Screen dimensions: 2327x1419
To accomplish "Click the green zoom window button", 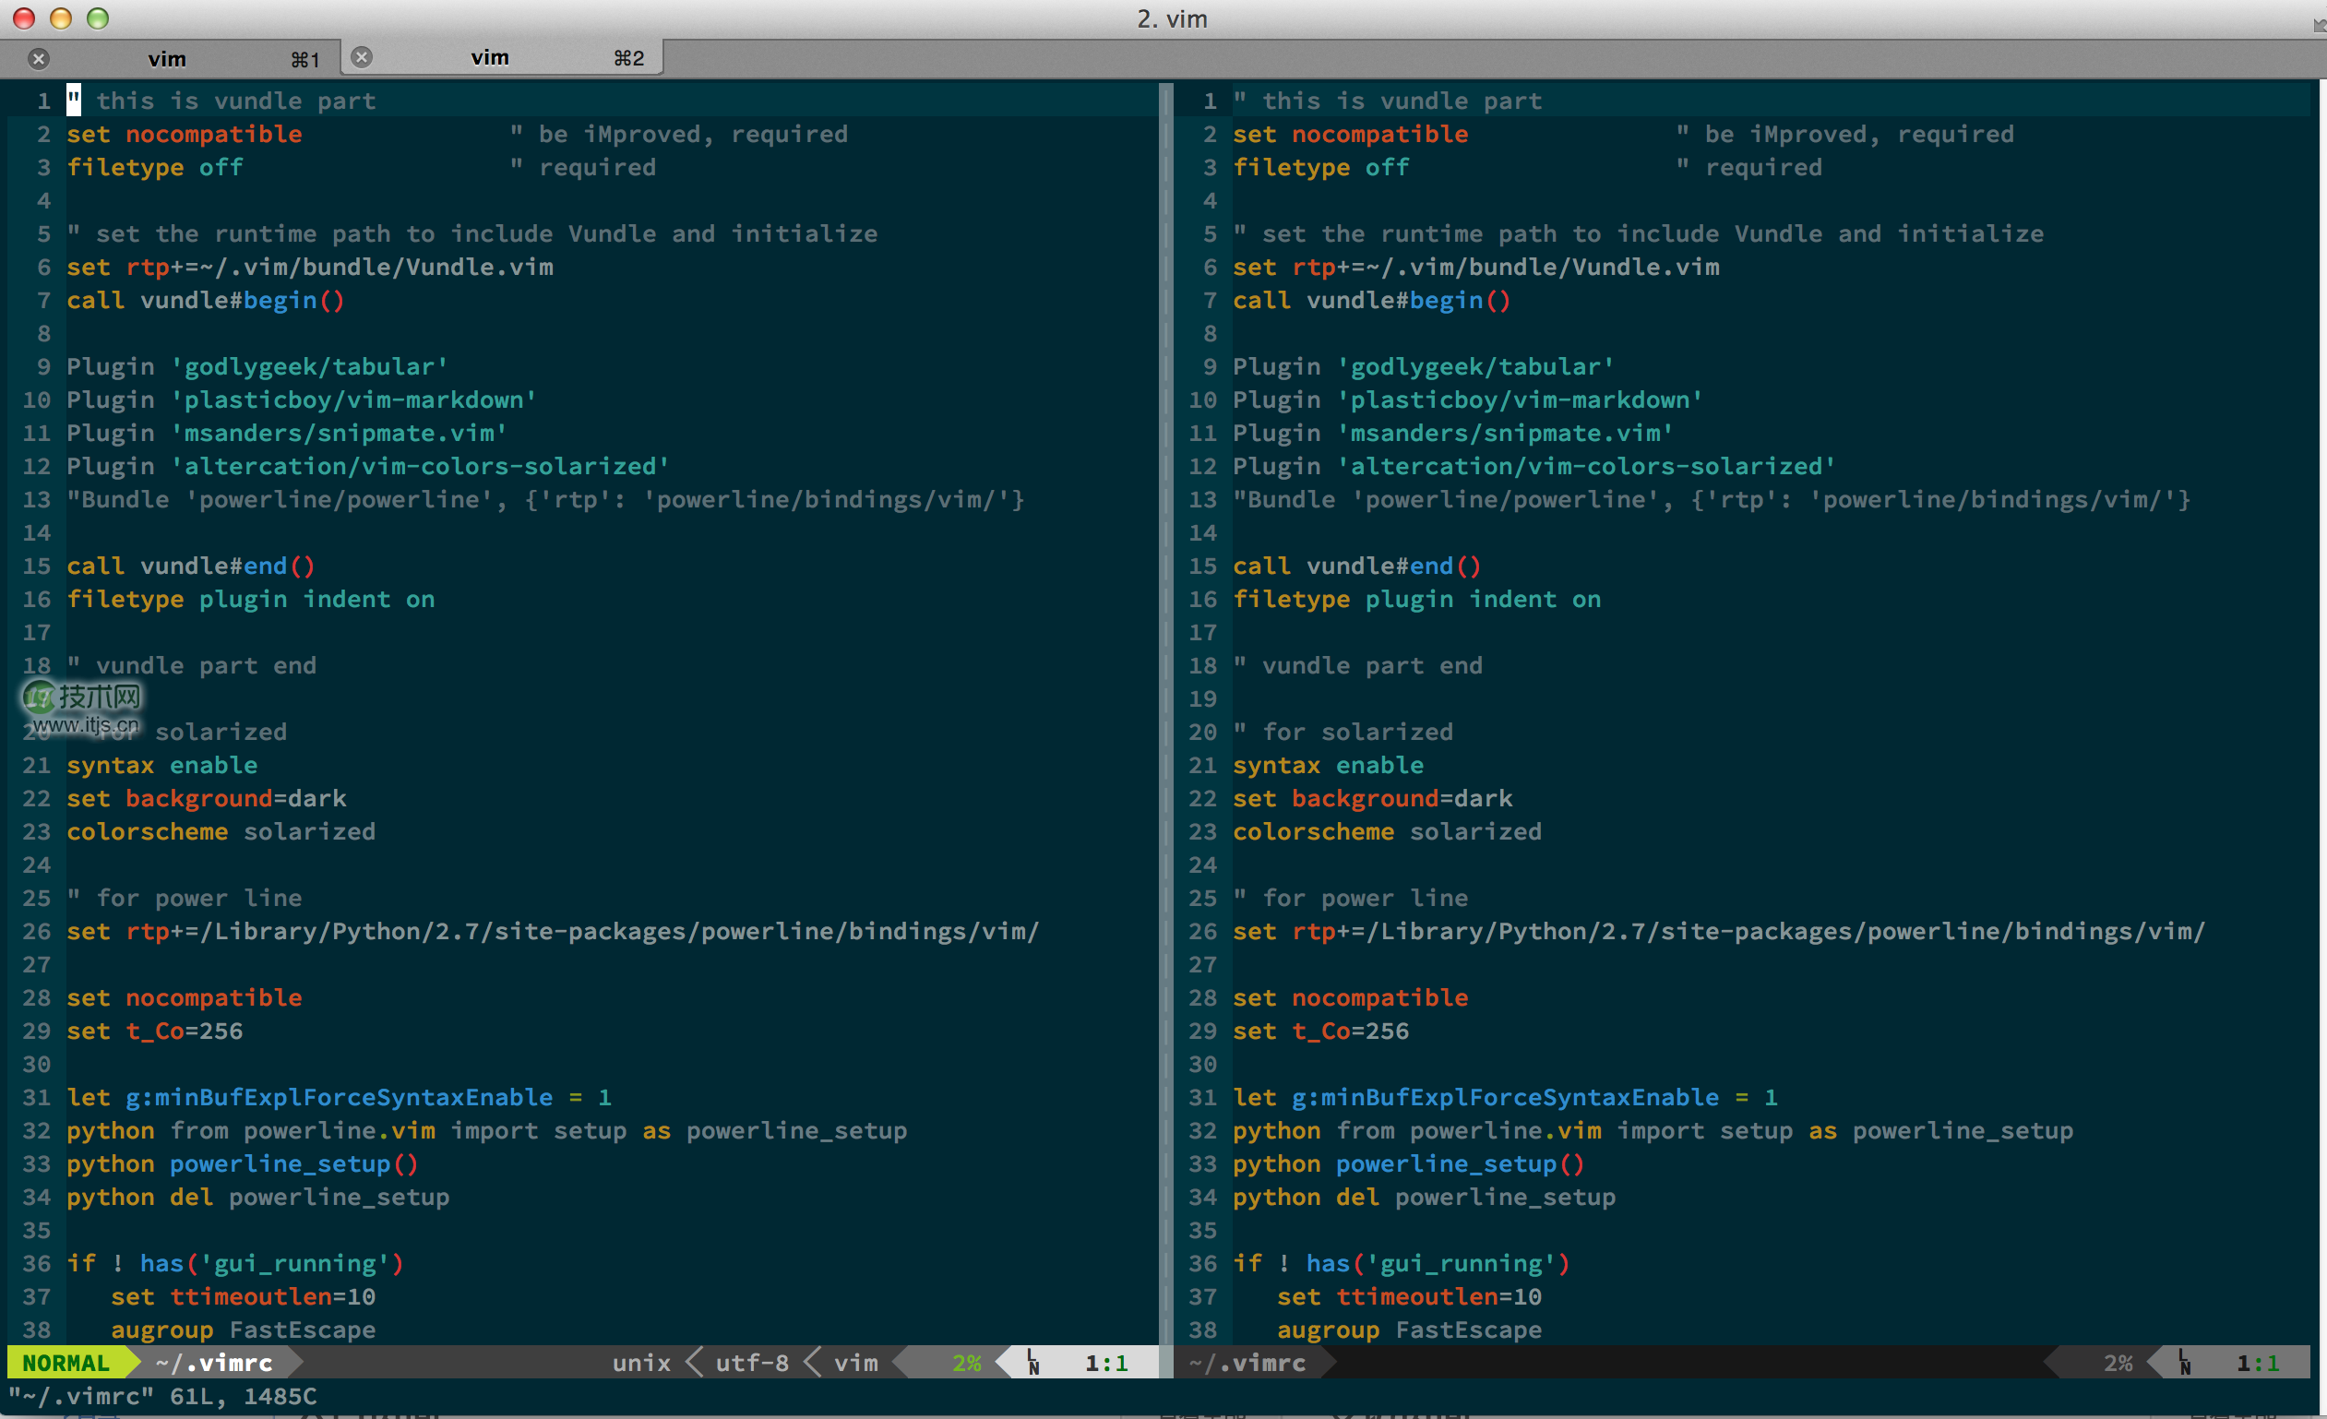I will point(98,18).
